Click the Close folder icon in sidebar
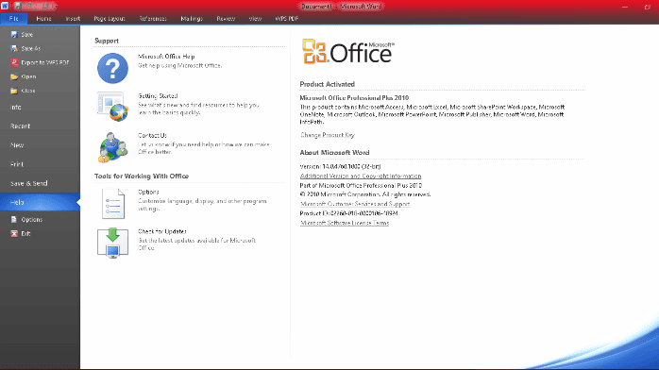 [14, 91]
